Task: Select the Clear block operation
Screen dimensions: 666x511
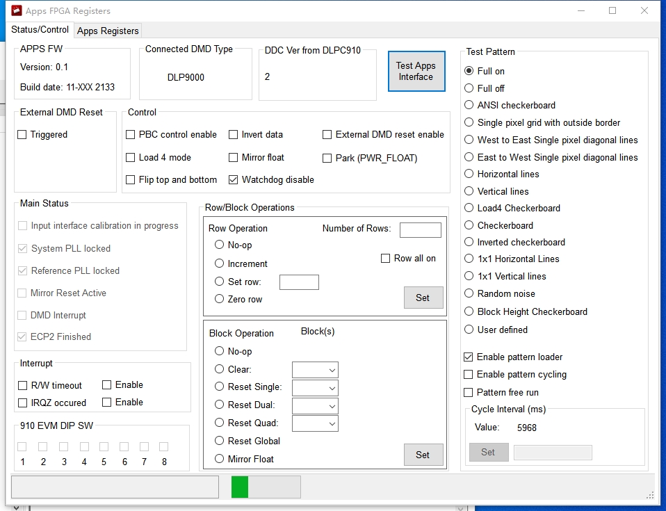Action: [219, 369]
